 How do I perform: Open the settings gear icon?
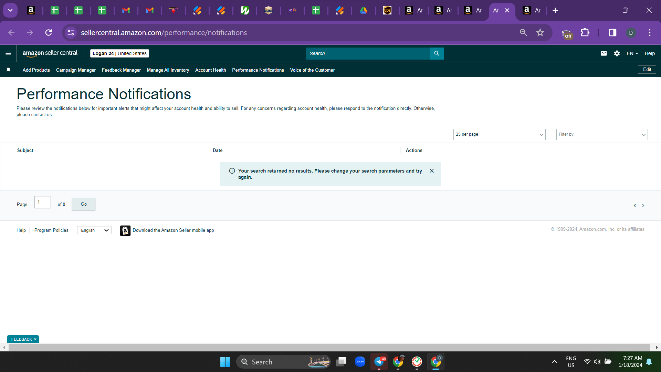pyautogui.click(x=617, y=53)
